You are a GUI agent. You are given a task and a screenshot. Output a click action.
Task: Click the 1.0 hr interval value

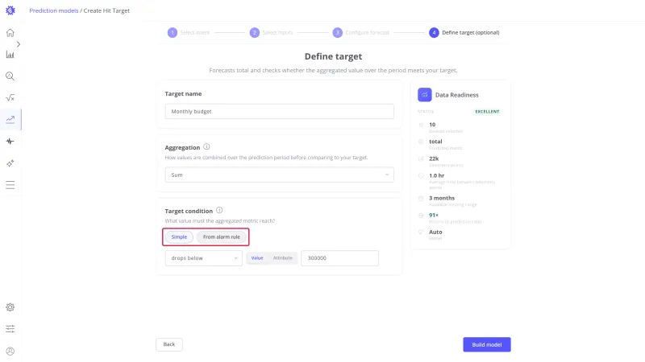pos(436,175)
